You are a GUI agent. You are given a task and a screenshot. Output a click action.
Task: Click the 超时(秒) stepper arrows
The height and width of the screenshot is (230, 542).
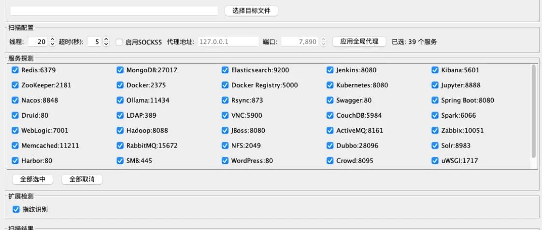pos(106,42)
